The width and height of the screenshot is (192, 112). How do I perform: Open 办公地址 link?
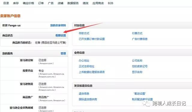84,60
